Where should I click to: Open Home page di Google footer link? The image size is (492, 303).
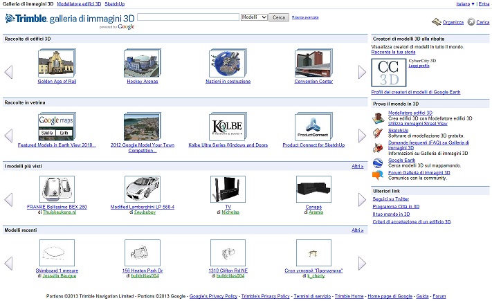tap(390, 296)
